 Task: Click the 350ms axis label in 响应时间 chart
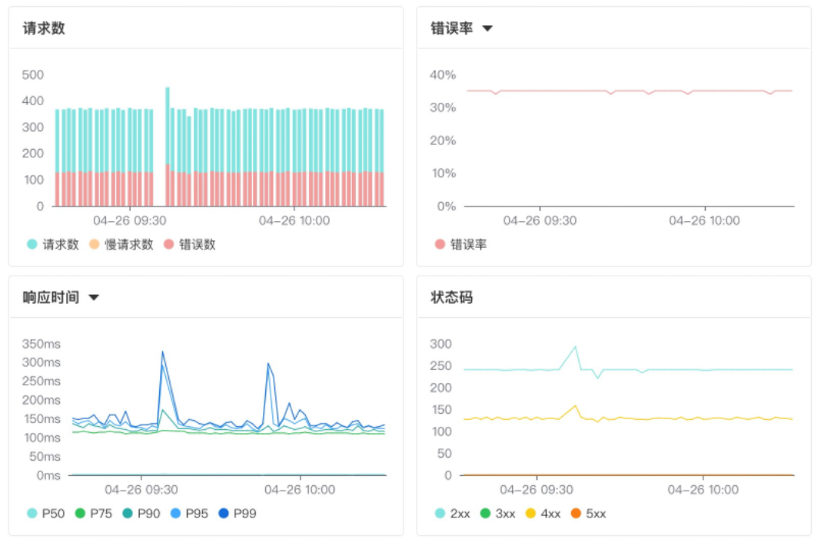[42, 344]
